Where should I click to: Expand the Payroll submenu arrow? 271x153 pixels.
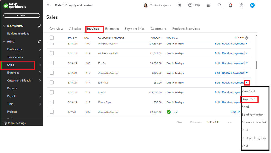pos(40,96)
